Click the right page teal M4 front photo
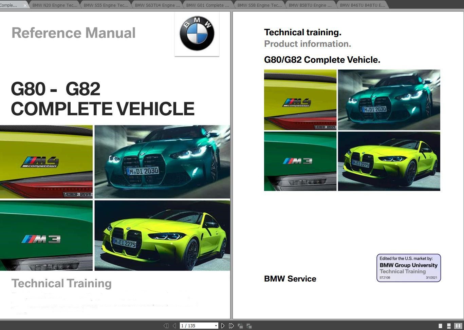The width and height of the screenshot is (464, 330). coord(389,100)
